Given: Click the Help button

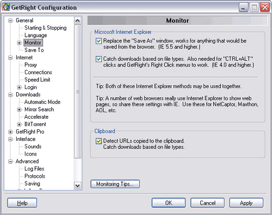Looking at the screenshot, I should (22, 203).
